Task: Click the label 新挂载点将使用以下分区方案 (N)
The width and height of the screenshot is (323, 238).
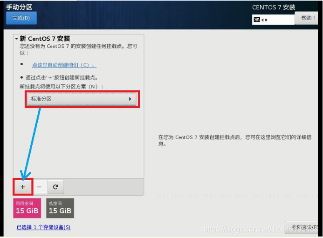Action: point(62,87)
